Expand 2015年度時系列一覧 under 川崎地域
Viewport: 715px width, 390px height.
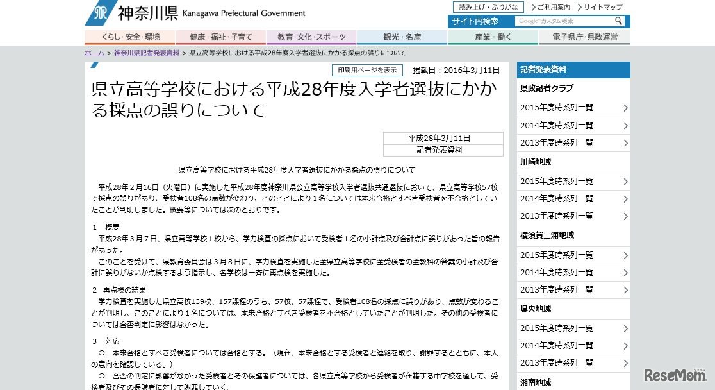559,182
